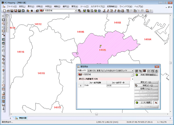Click the Code field data cell 14105
This screenshot has height=125, width=174.
[x=118, y=85]
